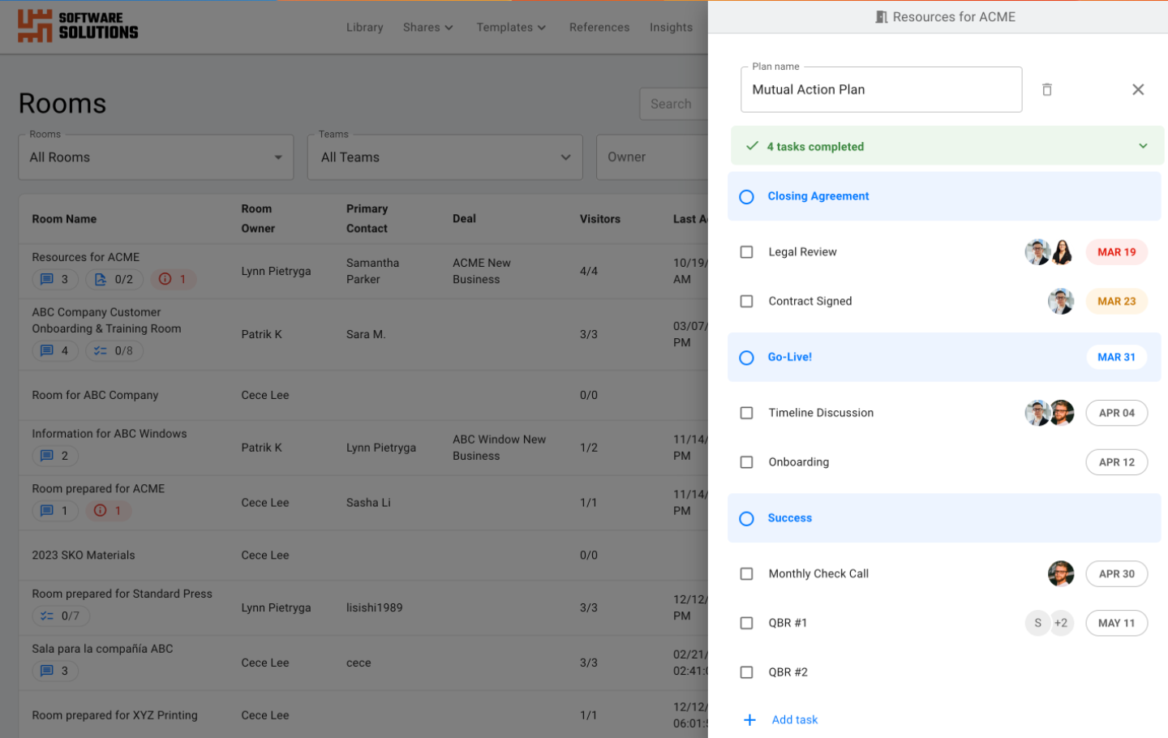Click the red alert icon on Resources for ACME
Screen dimensions: 1168x738
click(x=173, y=279)
